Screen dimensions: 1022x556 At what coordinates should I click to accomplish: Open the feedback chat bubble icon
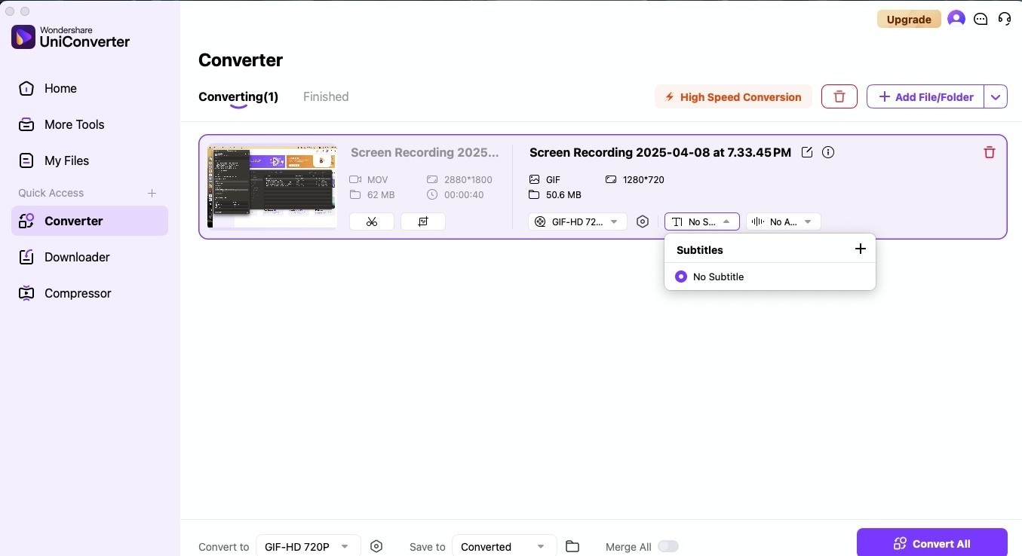tap(981, 19)
